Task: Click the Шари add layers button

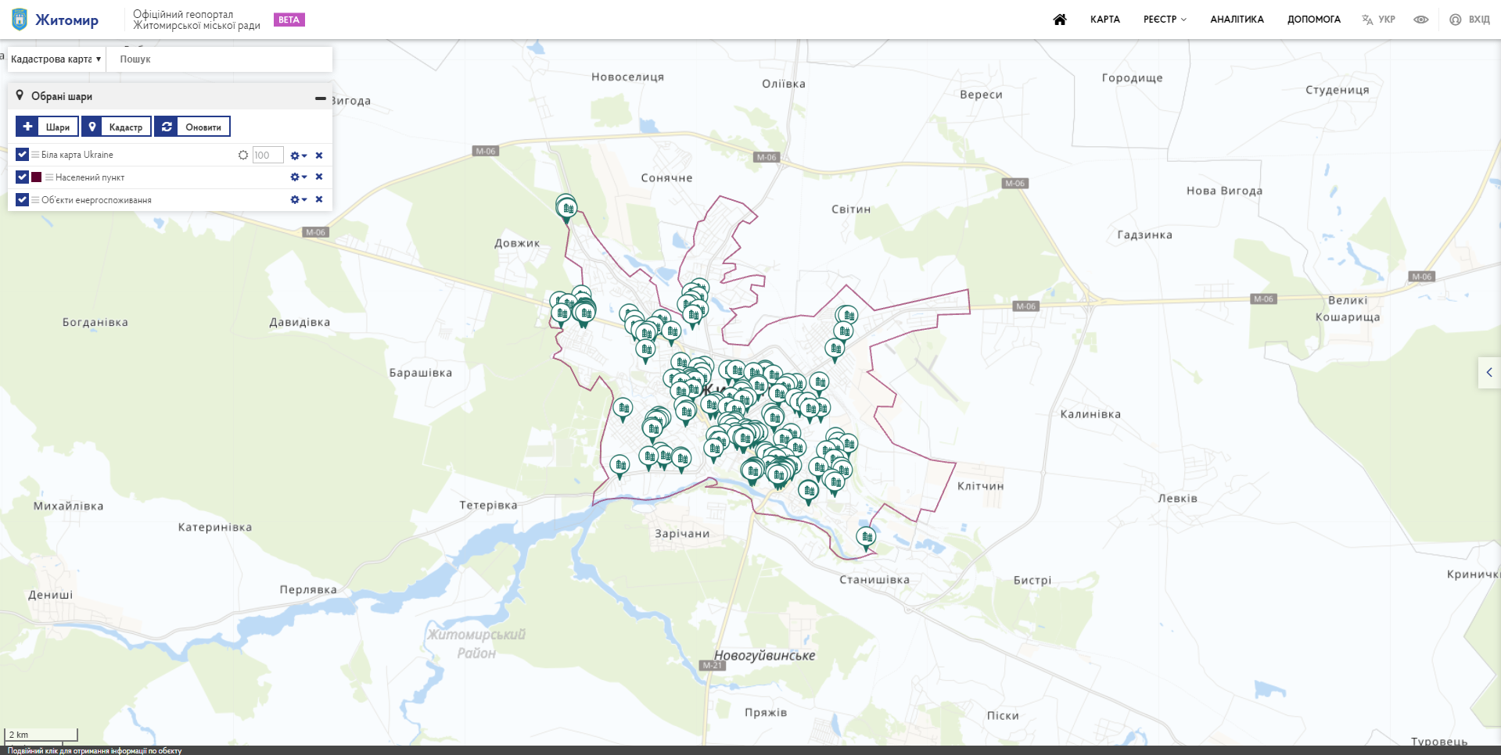Action: tap(47, 127)
